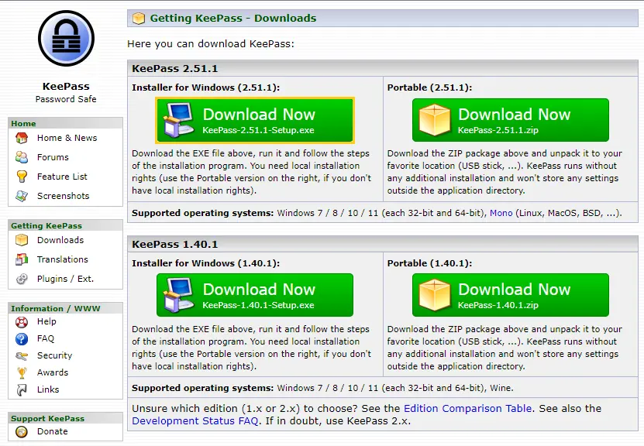Click the light bulb icon beside Feature List
The image size is (644, 446).
coord(22,177)
